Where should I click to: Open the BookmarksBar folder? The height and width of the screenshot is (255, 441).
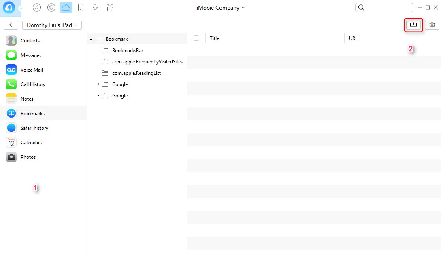(x=128, y=51)
